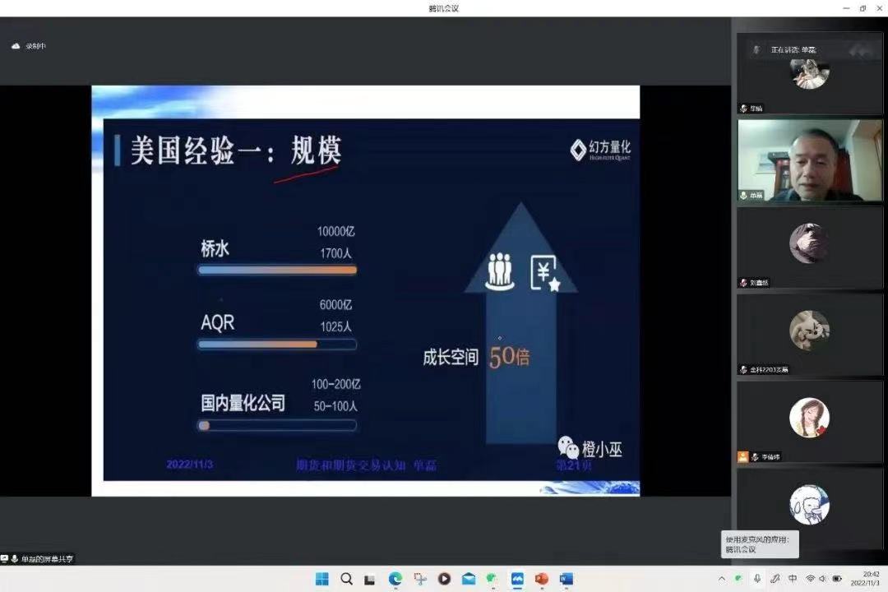Open the Windows Start menu
Viewport: 888px width, 592px height.
322,579
